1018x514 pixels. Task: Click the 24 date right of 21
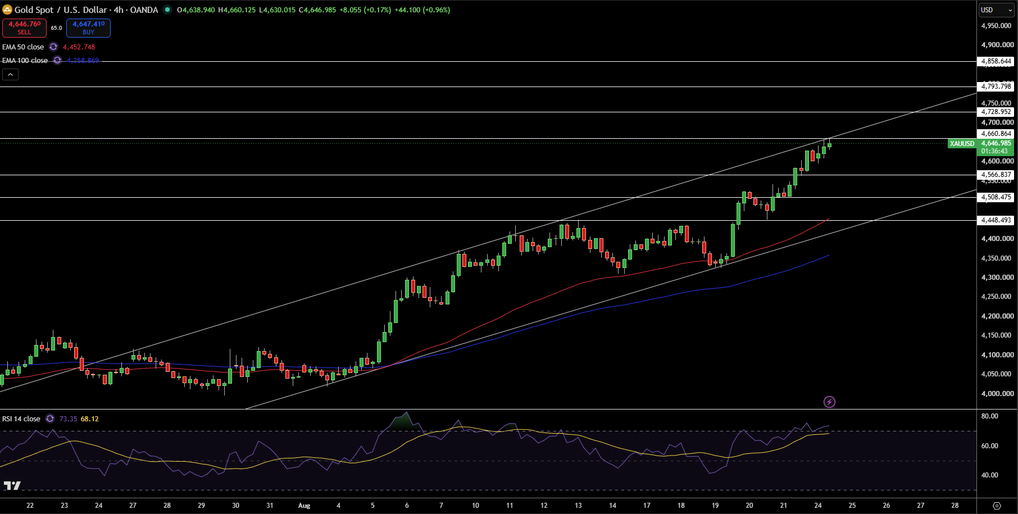(x=818, y=506)
